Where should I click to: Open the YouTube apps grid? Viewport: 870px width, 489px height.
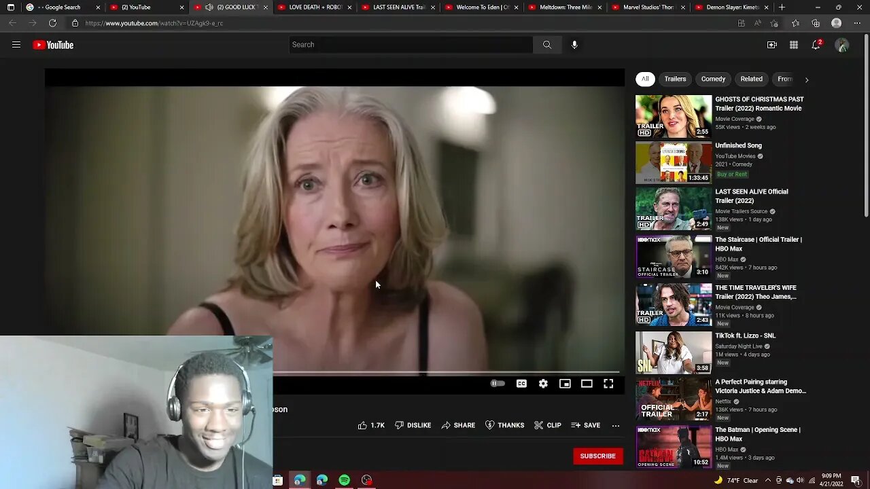click(794, 45)
